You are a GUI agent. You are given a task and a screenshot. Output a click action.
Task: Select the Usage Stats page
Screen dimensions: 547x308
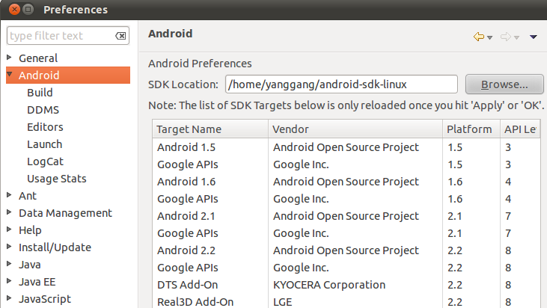56,178
